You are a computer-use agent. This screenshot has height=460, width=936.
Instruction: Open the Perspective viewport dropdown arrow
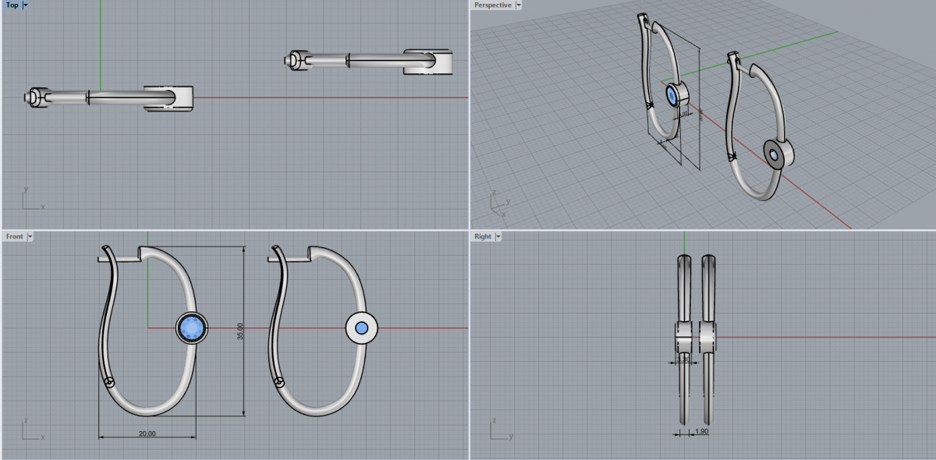tap(519, 5)
